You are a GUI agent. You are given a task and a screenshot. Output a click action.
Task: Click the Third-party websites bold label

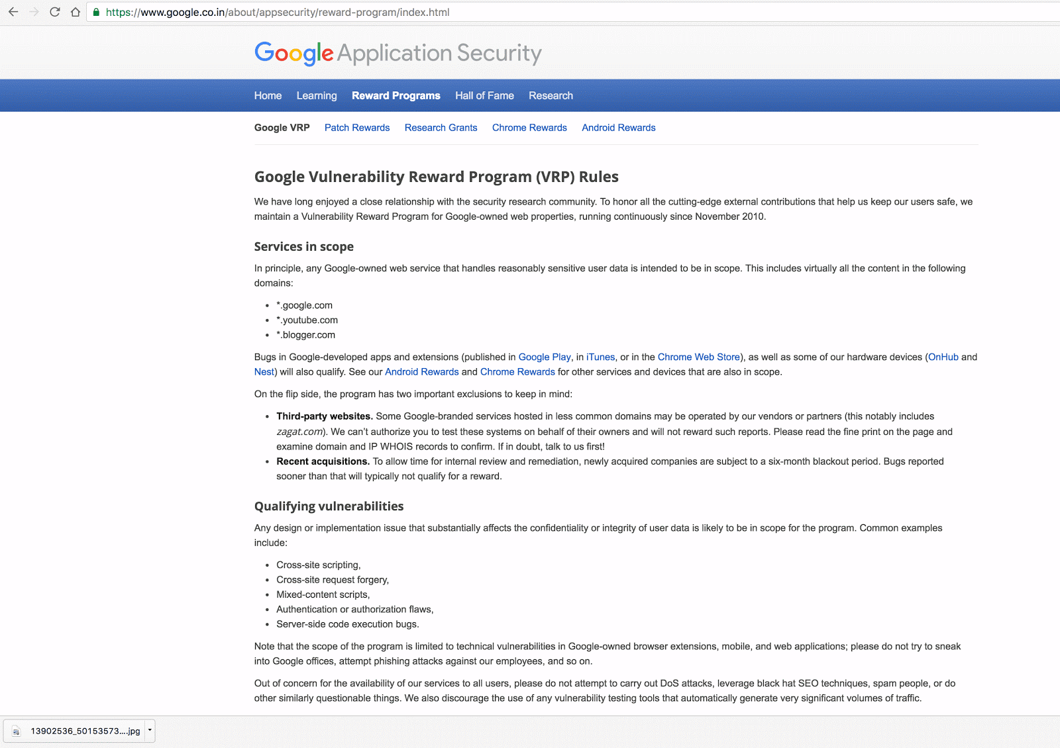click(x=325, y=416)
